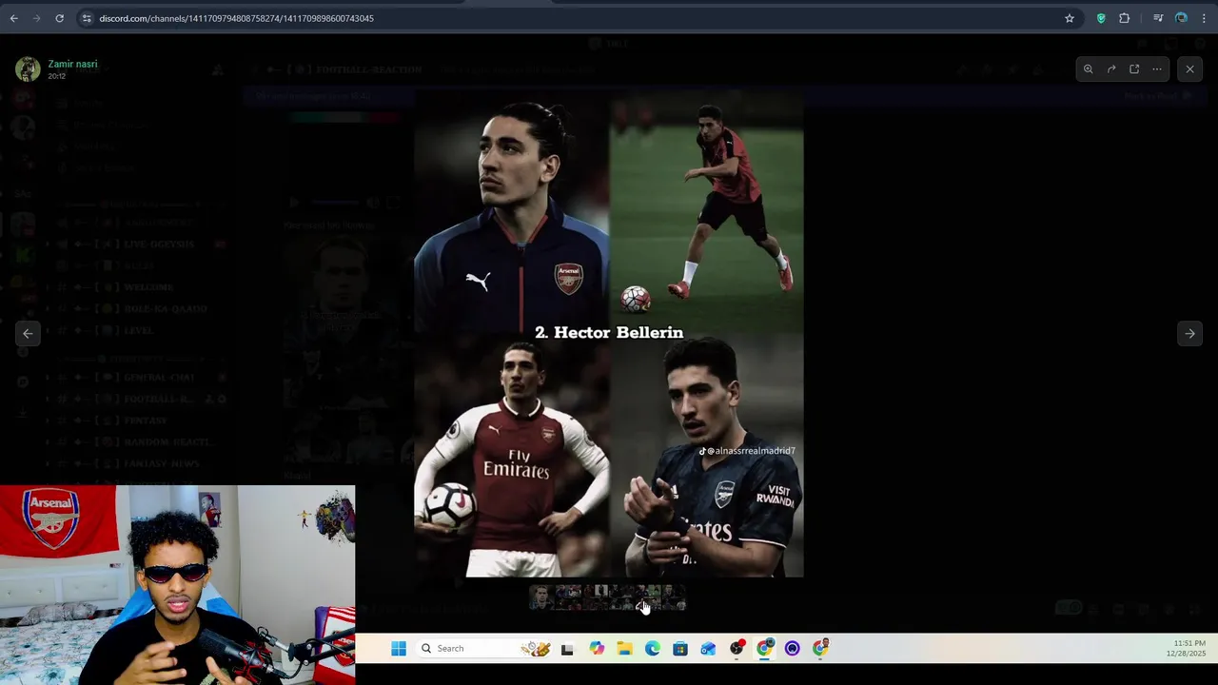This screenshot has width=1218, height=685.
Task: Go forward in Chrome
Action: [36, 18]
